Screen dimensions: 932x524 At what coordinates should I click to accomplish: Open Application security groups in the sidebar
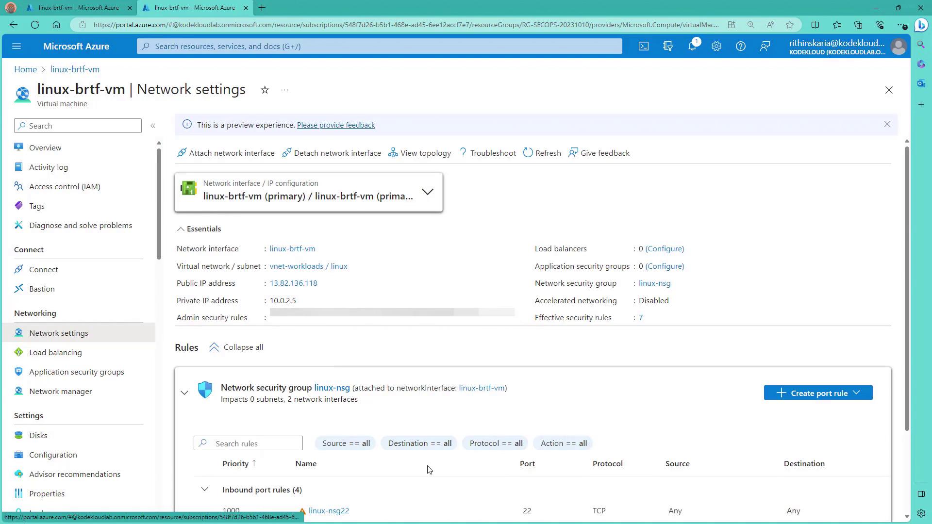coord(76,372)
